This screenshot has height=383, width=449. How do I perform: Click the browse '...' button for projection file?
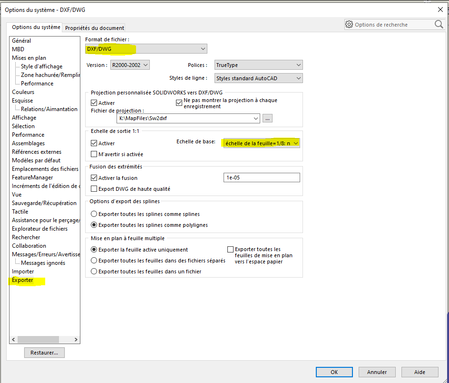coord(267,118)
